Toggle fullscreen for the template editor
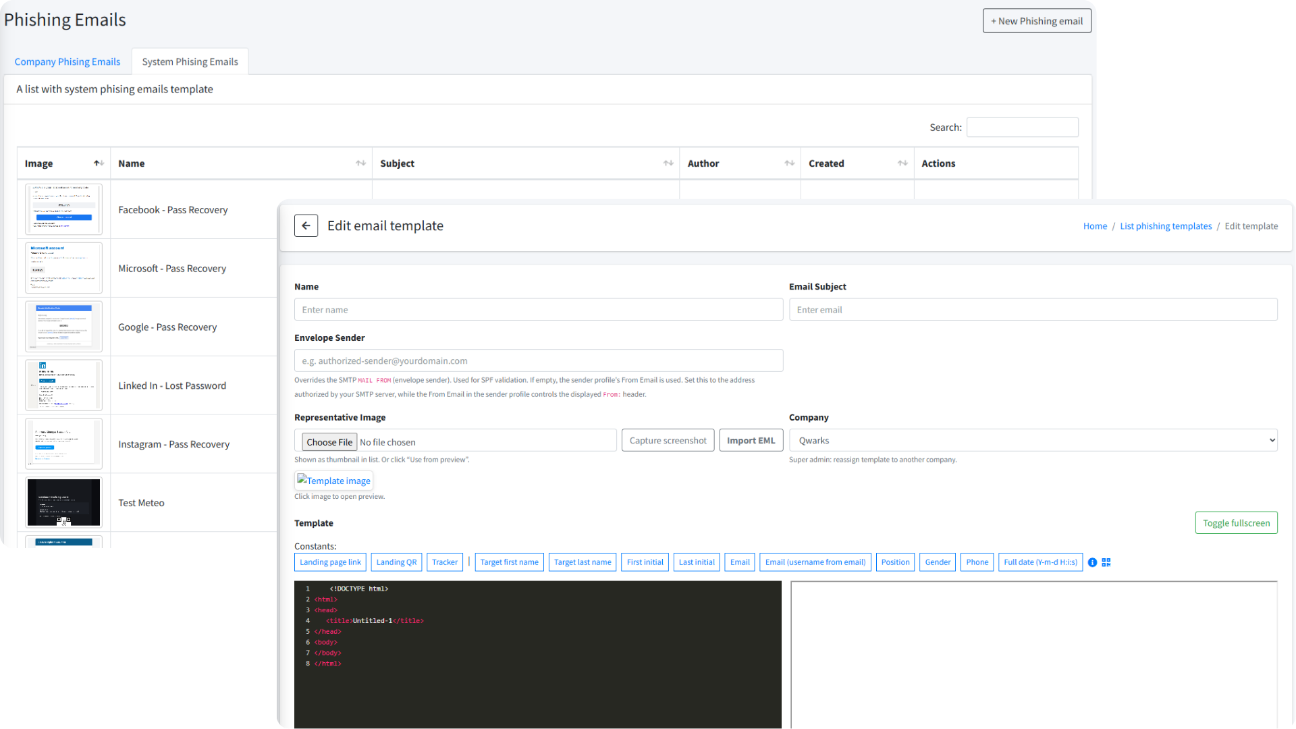The height and width of the screenshot is (729, 1296). 1235,523
